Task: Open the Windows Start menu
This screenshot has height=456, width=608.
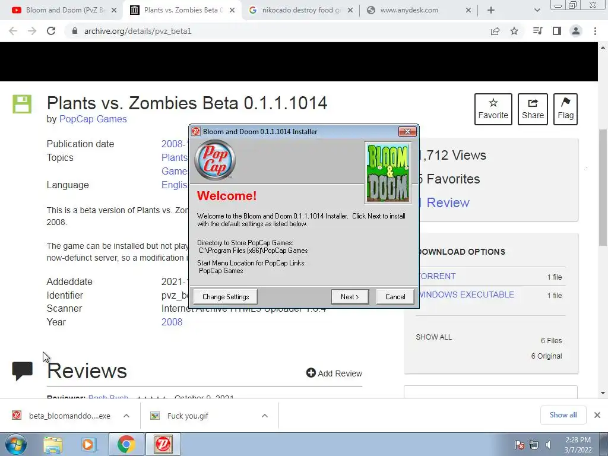Action: 16,444
